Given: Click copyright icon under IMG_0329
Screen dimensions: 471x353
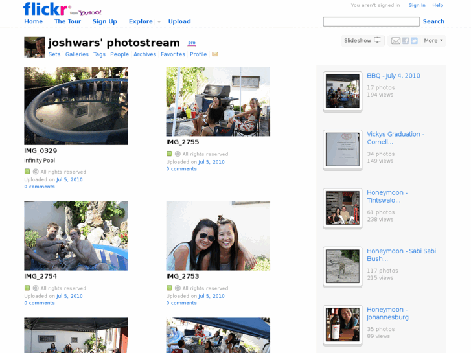Looking at the screenshot, I should pos(36,172).
